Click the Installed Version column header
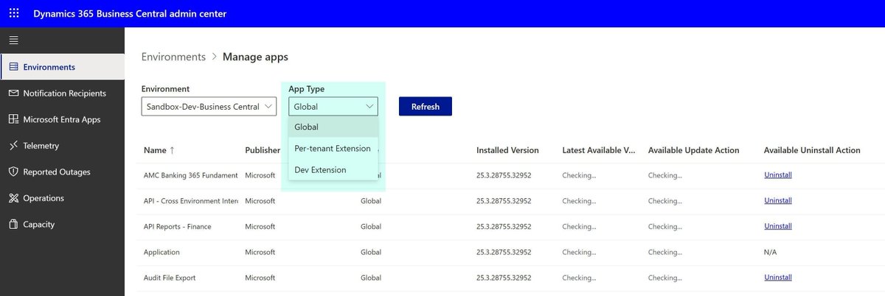The width and height of the screenshot is (885, 296). coord(507,150)
